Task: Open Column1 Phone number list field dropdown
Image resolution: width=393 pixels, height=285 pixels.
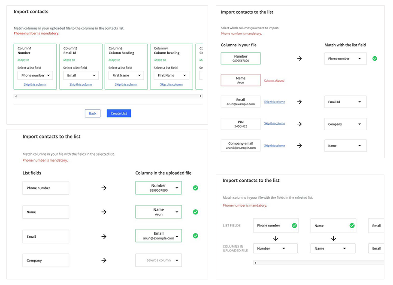Action: tap(35, 75)
